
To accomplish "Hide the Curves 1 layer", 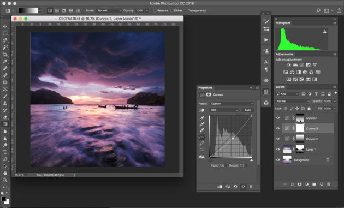I will (x=278, y=118).
